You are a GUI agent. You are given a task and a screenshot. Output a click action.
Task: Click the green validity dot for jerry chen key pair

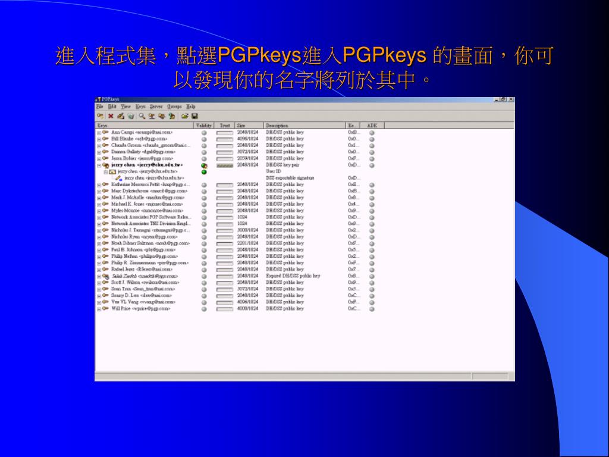[x=204, y=165]
